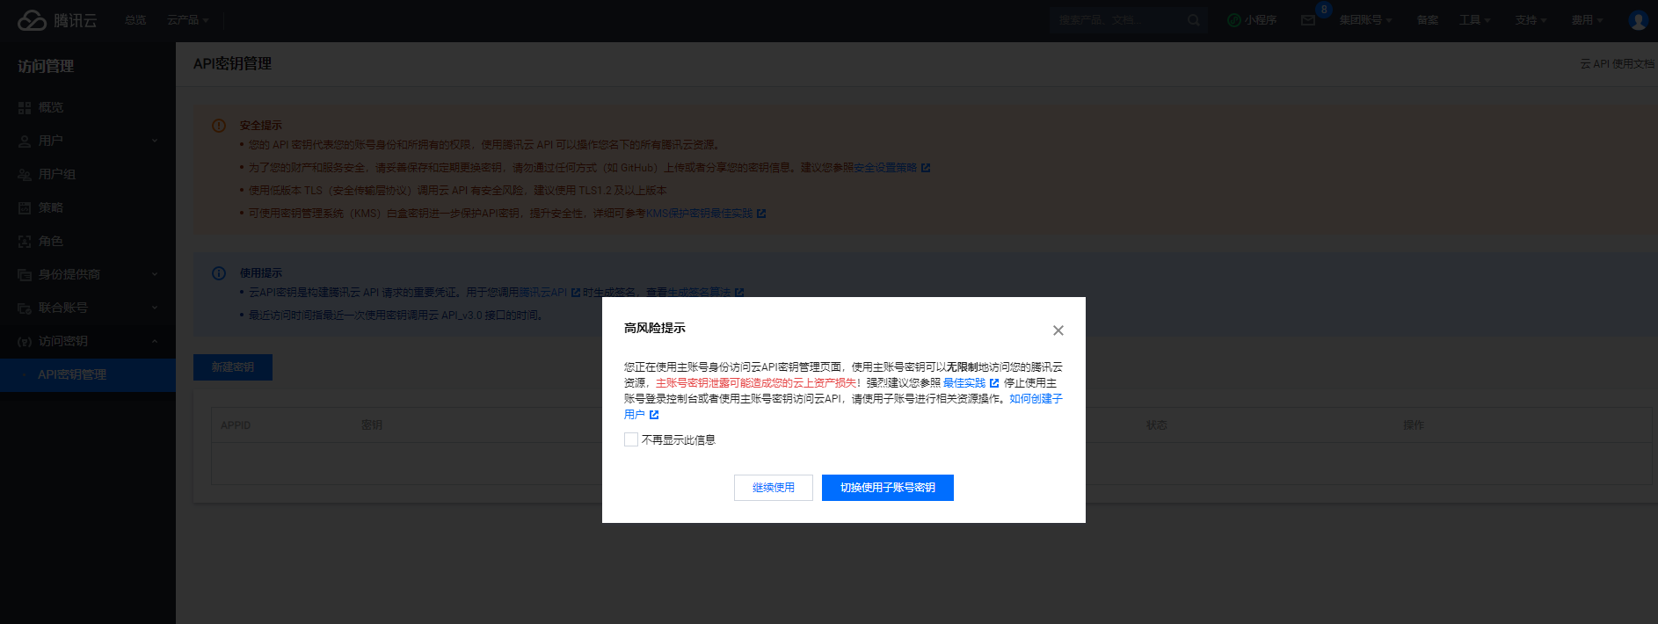Click the 访问密钥 key icon in sidebar
1658x624 pixels.
25,342
